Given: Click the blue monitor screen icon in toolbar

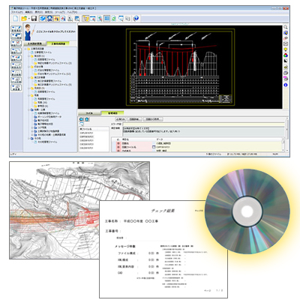Looking at the screenshot, I should (x=106, y=18).
